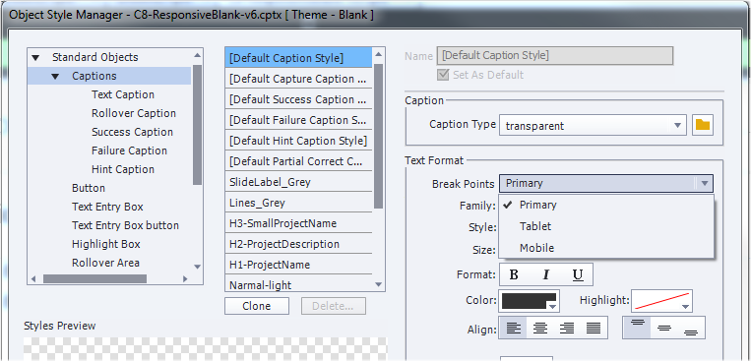The height and width of the screenshot is (361, 751).
Task: Select Hint Caption in object tree
Action: click(x=123, y=169)
